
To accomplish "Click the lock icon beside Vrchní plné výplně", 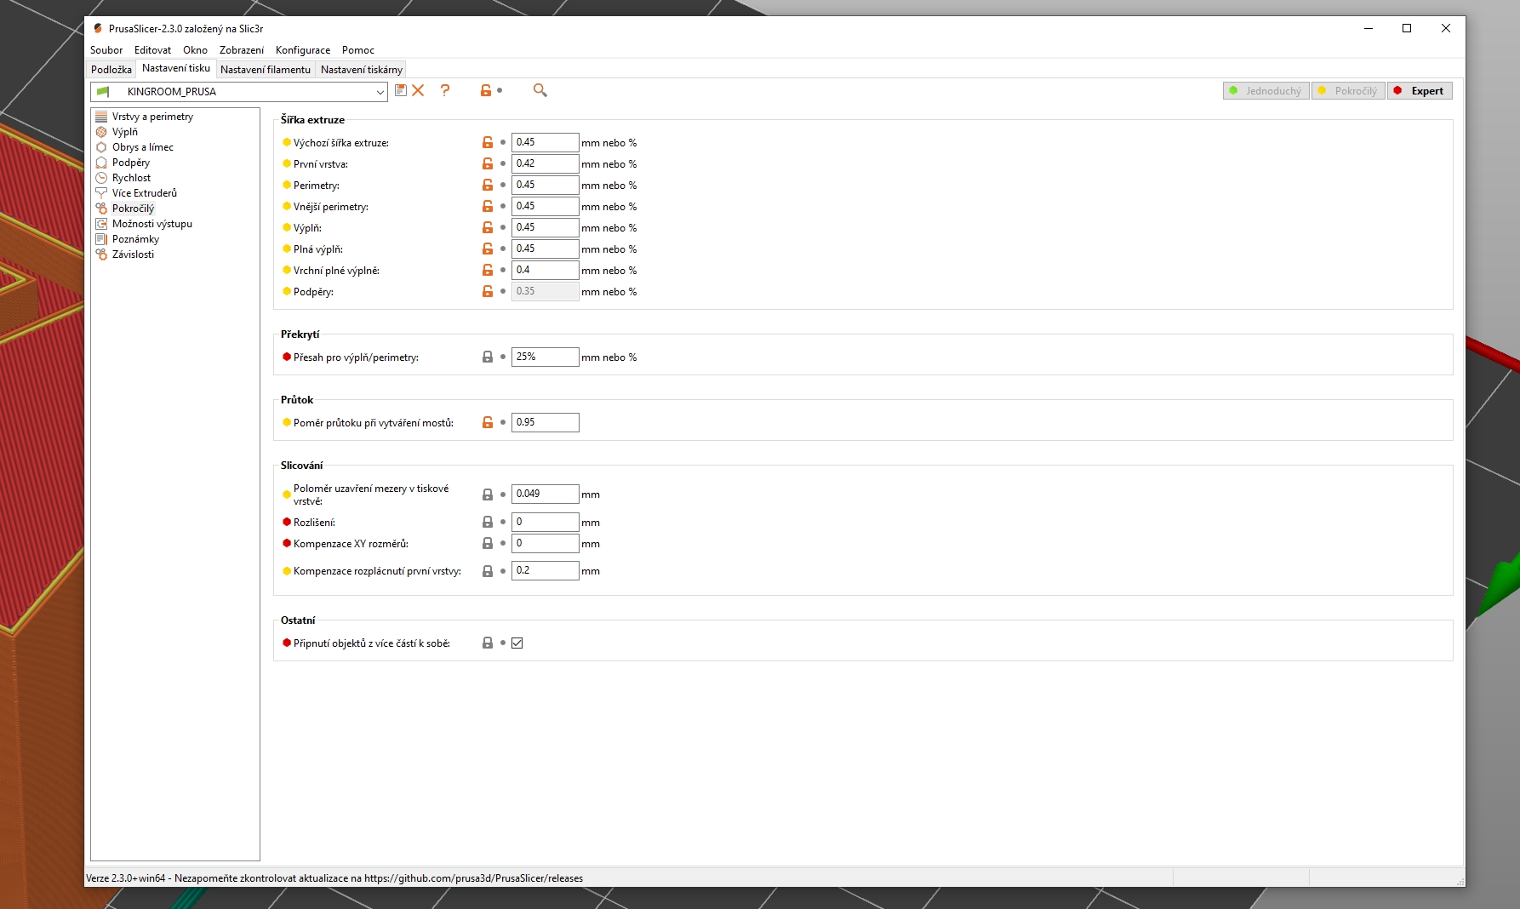I will [x=488, y=270].
